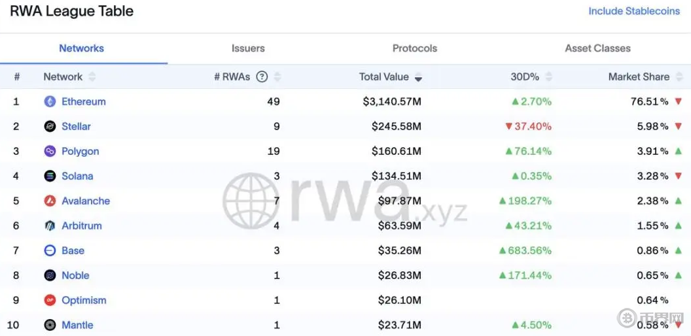Screen dimensions: 691x336
Task: Click the Avalanche network logo icon
Action: pos(50,201)
